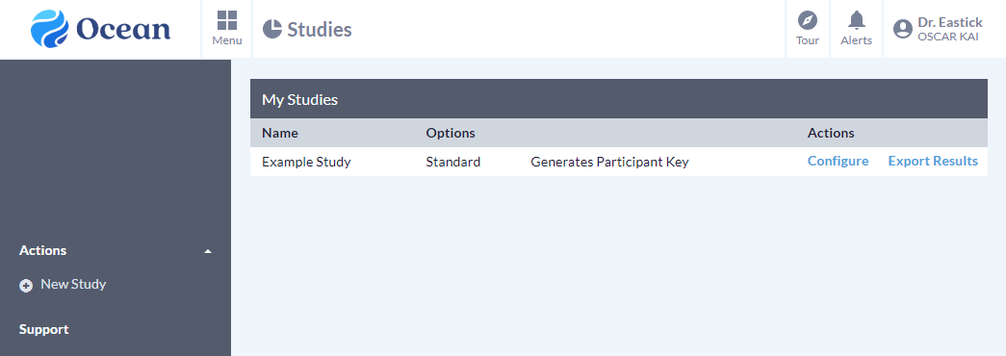Click the Studies pie chart icon
The width and height of the screenshot is (1006, 356).
point(272,29)
